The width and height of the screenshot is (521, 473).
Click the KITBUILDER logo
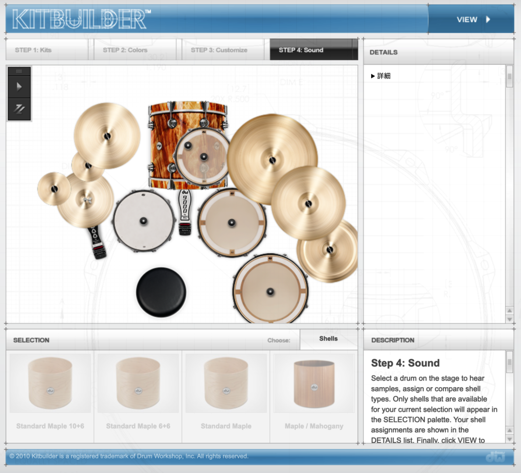[82, 19]
